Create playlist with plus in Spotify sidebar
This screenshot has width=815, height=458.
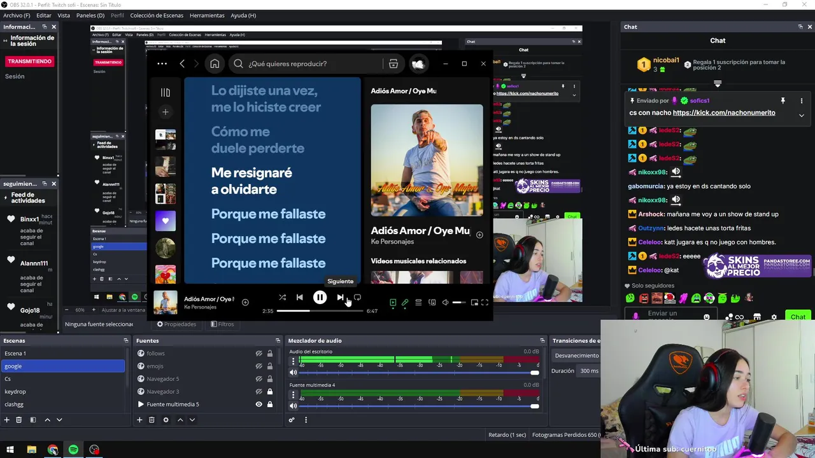point(166,112)
